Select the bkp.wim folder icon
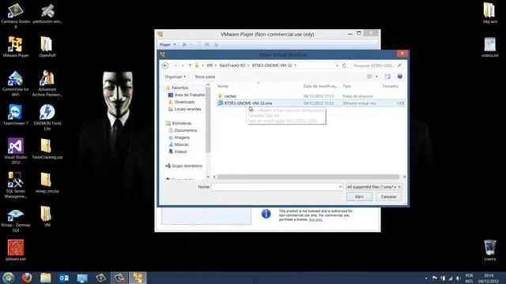The image size is (506, 284). 490,13
